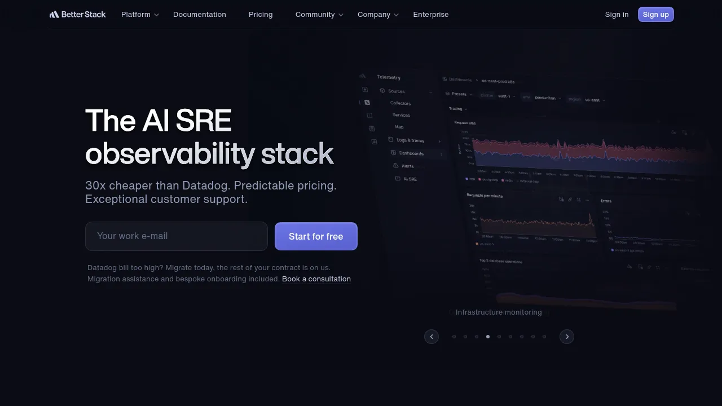Go to Documentation in the navbar
Viewport: 722px width, 406px height.
200,15
